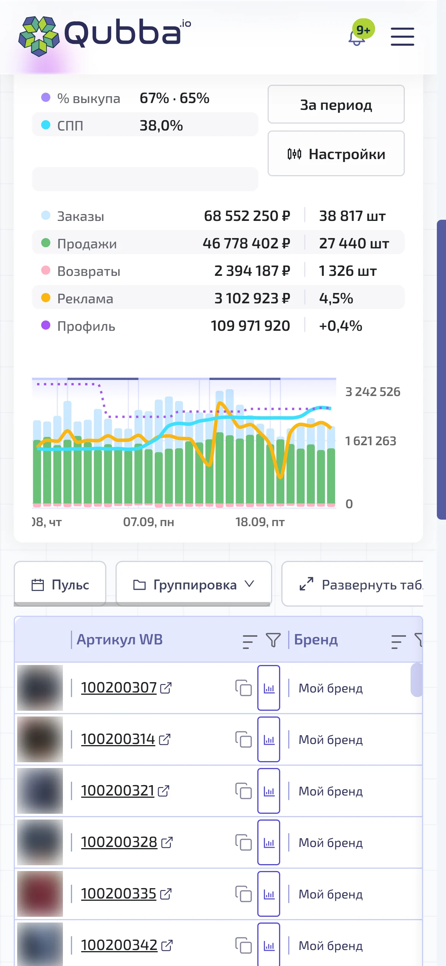Copy article number 100200321
This screenshot has width=446, height=966.
pyautogui.click(x=243, y=791)
